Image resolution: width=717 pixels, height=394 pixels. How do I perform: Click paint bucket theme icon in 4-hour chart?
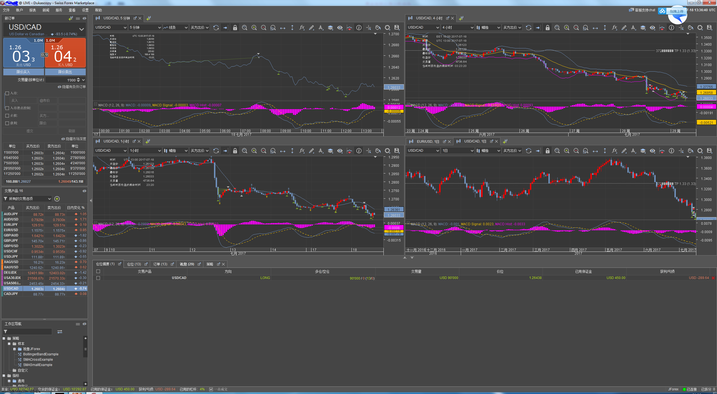[x=690, y=27]
